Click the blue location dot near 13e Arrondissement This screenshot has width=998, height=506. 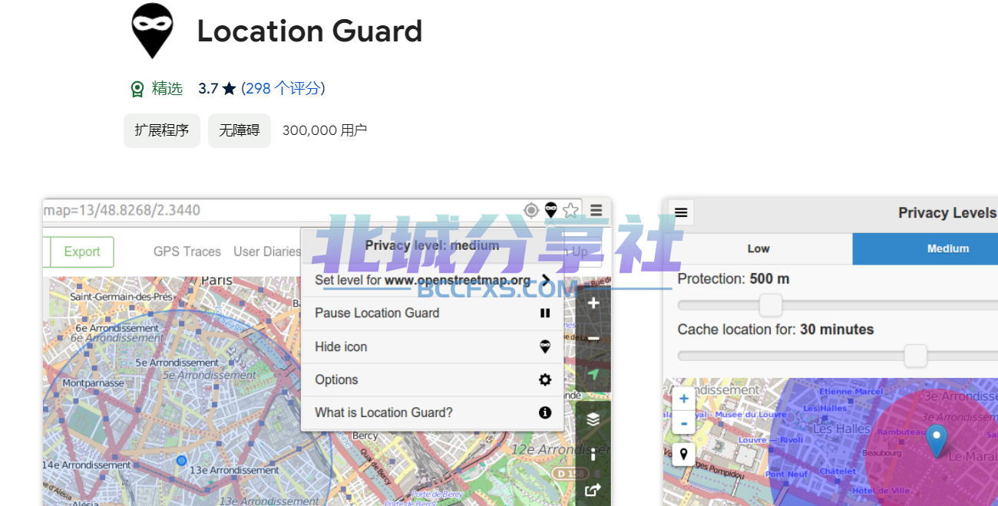tap(181, 460)
